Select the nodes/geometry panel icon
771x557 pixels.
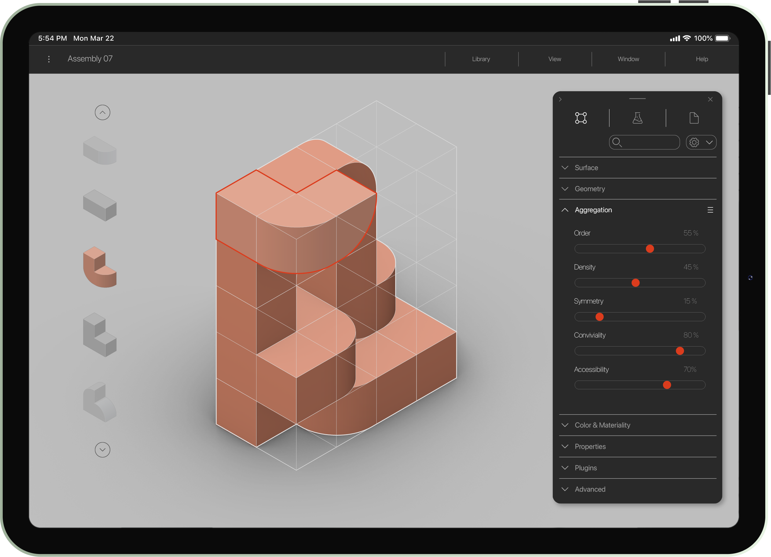coord(581,118)
